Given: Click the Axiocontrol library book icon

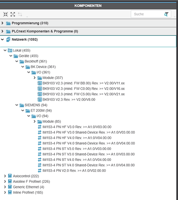Looking at the screenshot, I should click(10, 176).
